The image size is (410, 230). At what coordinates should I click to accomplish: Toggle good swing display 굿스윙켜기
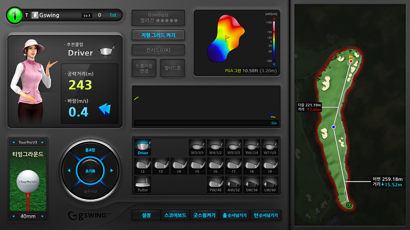204,215
